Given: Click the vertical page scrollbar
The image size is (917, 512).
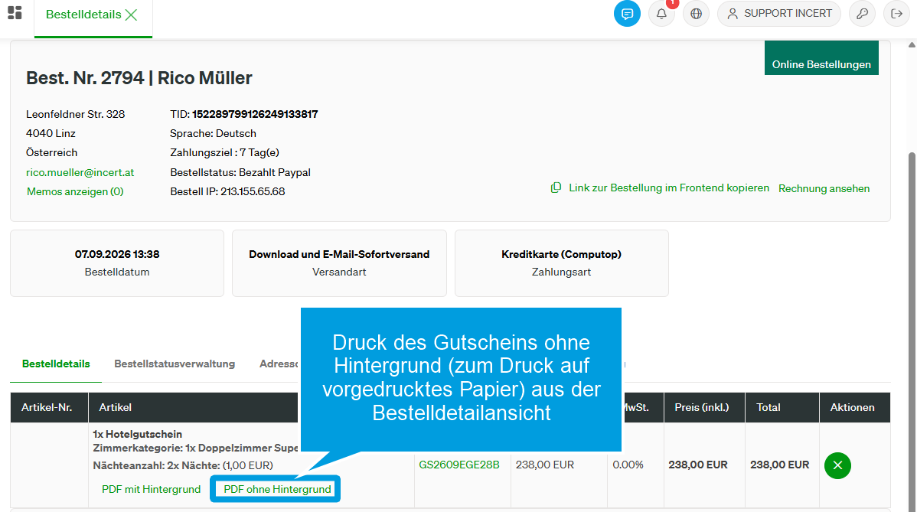Looking at the screenshot, I should [912, 275].
